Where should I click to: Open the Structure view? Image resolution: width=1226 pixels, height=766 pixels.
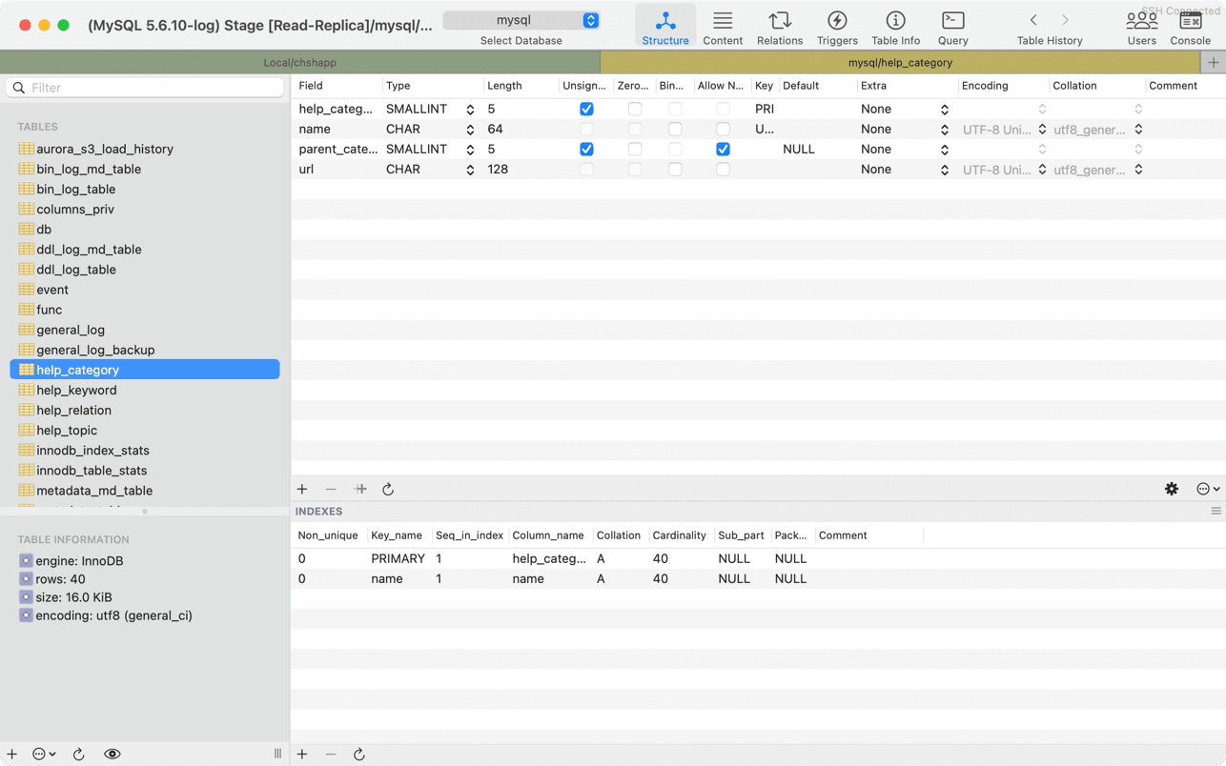coord(664,27)
